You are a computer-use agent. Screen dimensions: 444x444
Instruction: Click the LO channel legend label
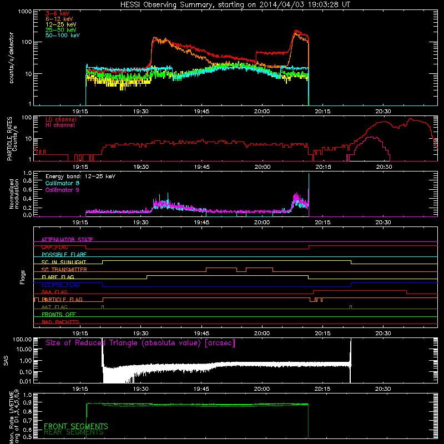[61, 119]
